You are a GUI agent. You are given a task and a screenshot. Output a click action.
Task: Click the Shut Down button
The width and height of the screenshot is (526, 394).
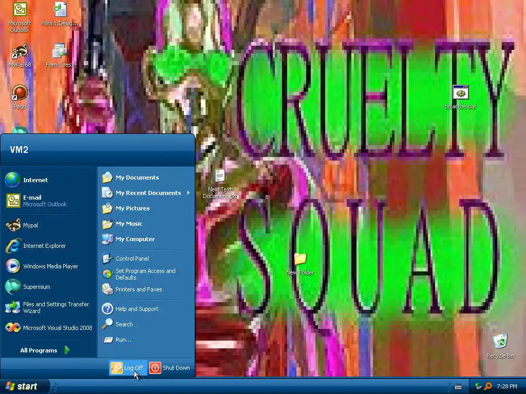(x=170, y=368)
